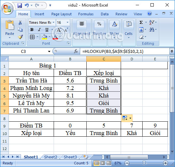
Task: Open underline style dropdown arrow
Action: coord(52,30)
